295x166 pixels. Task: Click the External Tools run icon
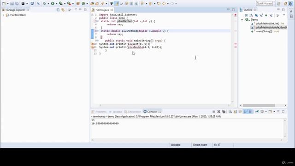pos(69,3)
